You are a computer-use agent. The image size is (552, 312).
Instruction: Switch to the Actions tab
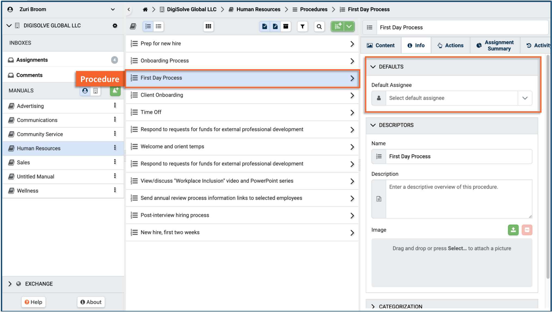pyautogui.click(x=450, y=46)
